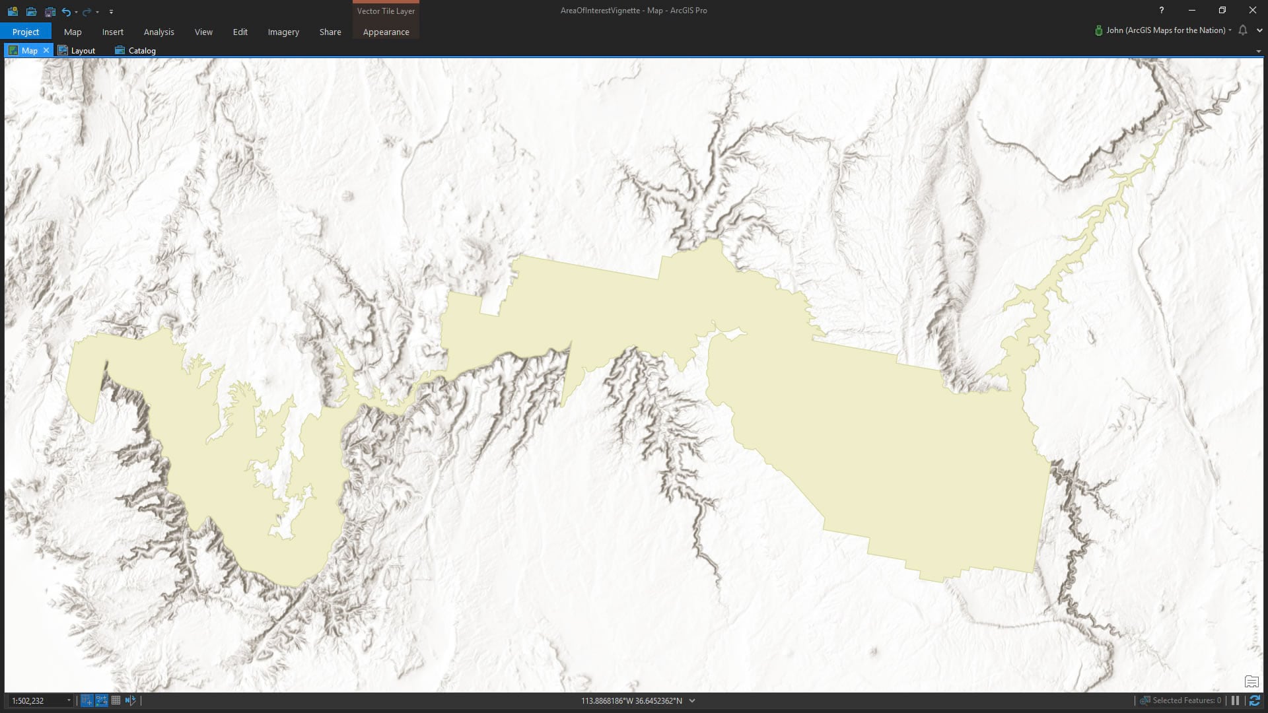Open the signed-in user John account menu
1268x713 pixels.
1165,30
